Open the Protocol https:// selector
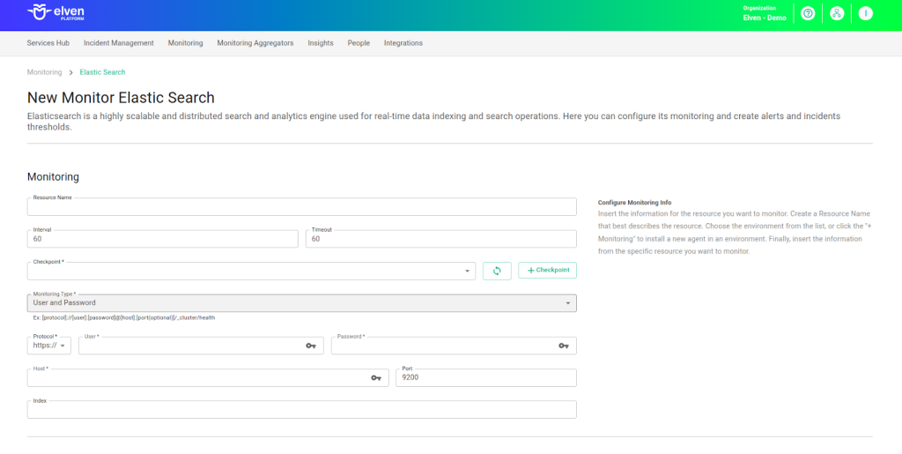This screenshot has height=454, width=902. [x=49, y=346]
